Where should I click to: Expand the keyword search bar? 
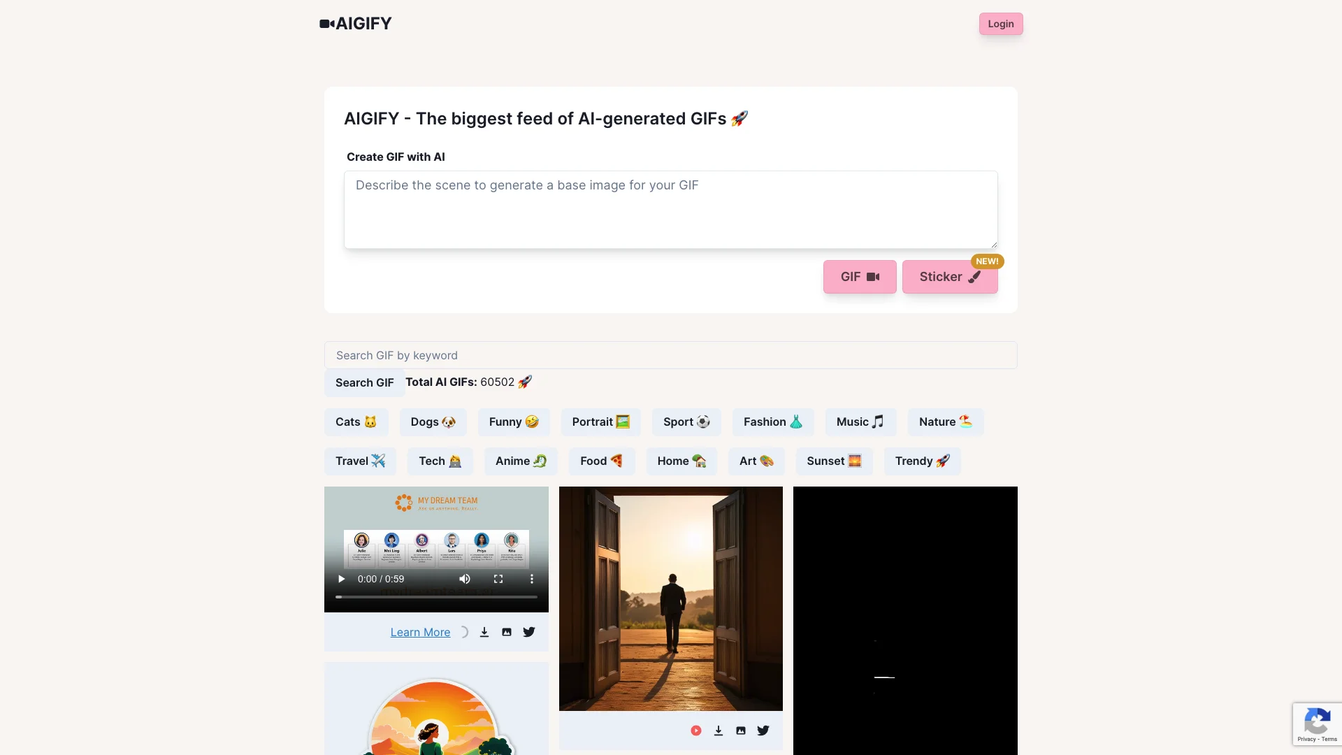click(x=670, y=355)
